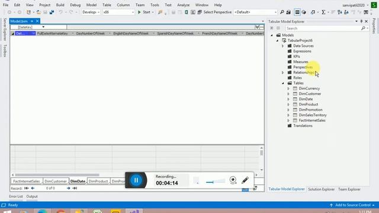Screen dimensions: 379x213
Task: Click the existing connections icon next to magnifier
Action: [x=288, y=12]
